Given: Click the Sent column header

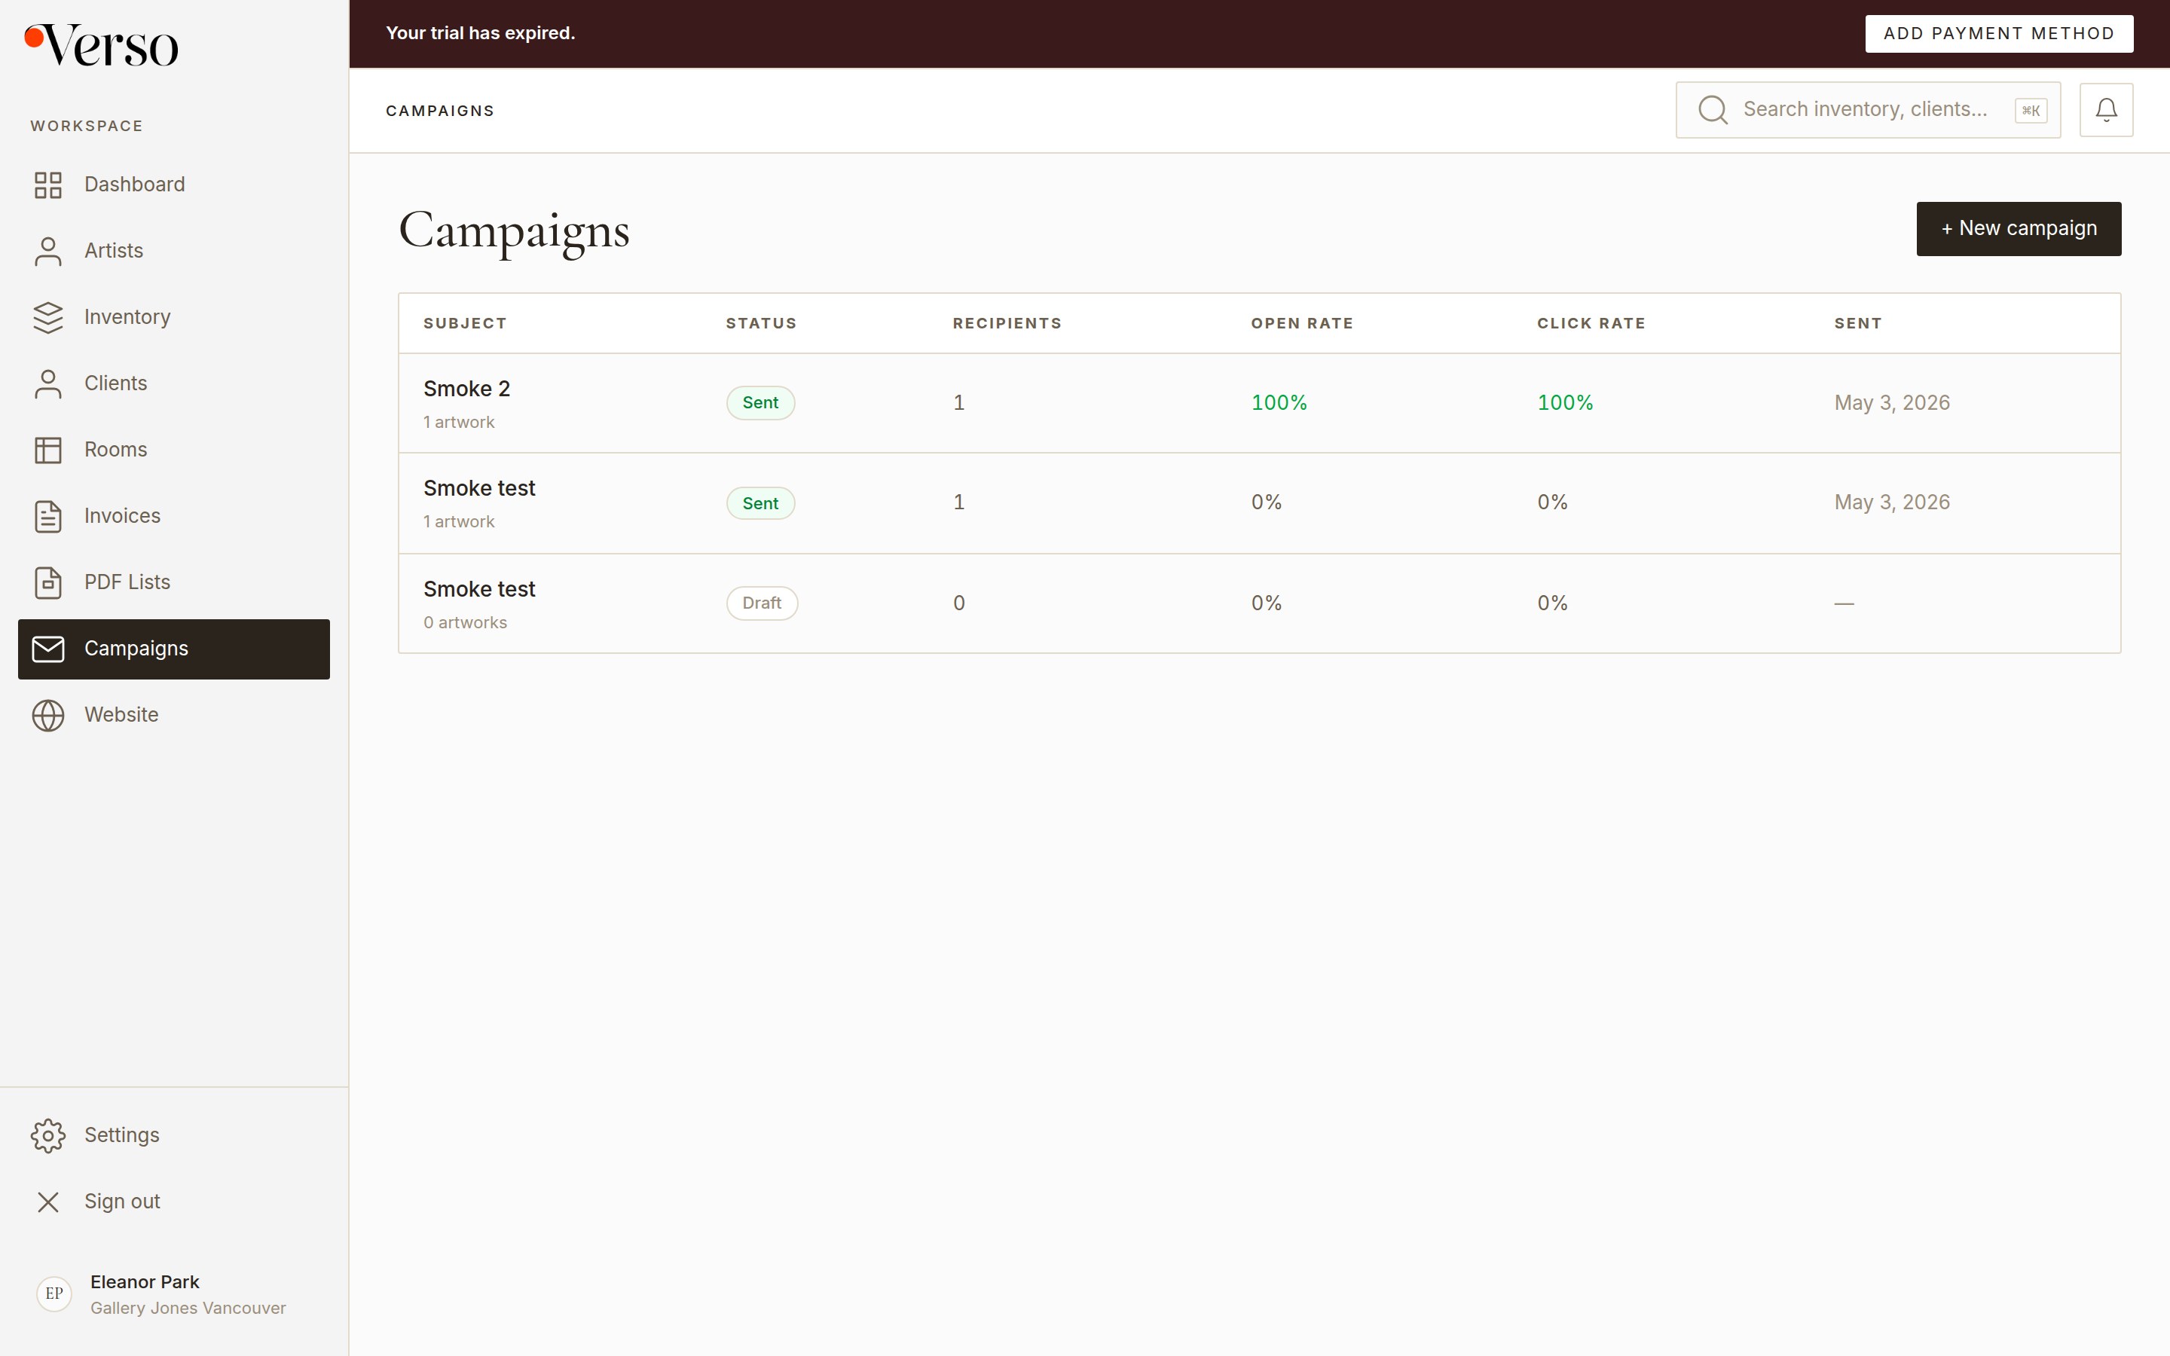Looking at the screenshot, I should 1858,324.
